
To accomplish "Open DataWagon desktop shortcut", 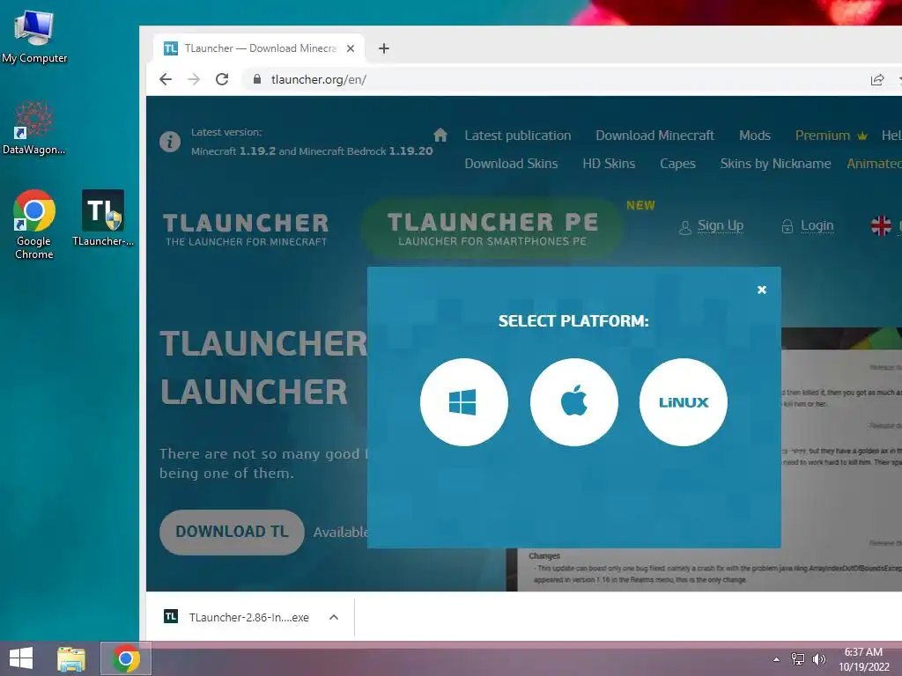I will (x=34, y=128).
